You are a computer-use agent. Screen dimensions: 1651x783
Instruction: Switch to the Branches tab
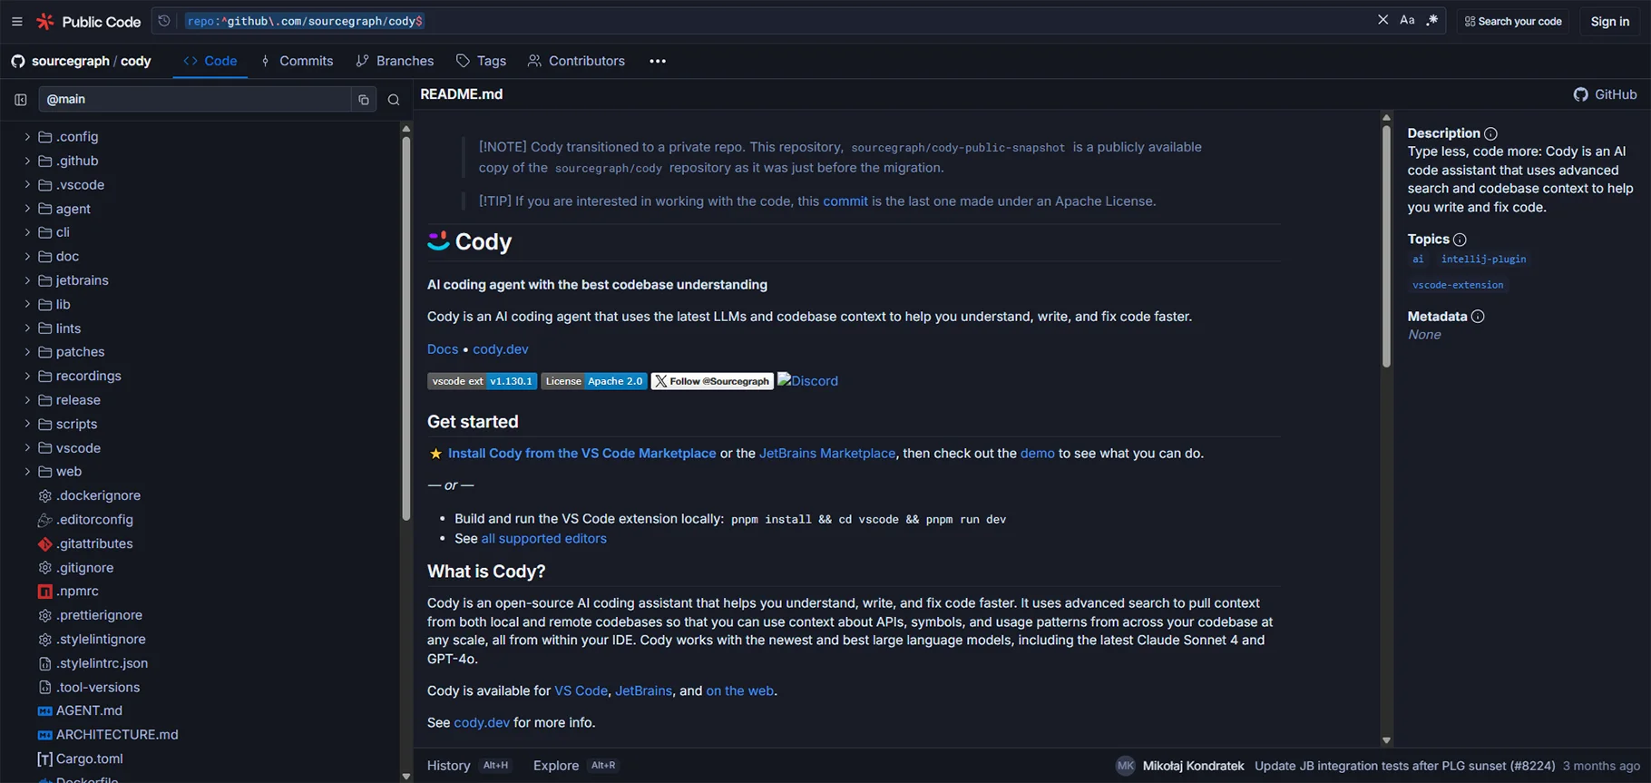tap(395, 61)
